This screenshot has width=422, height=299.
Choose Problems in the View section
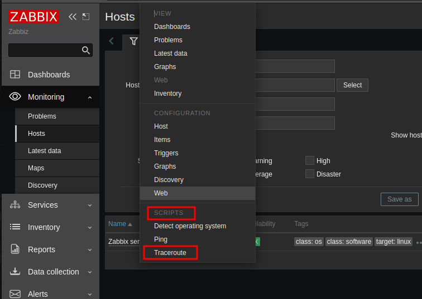198,40
